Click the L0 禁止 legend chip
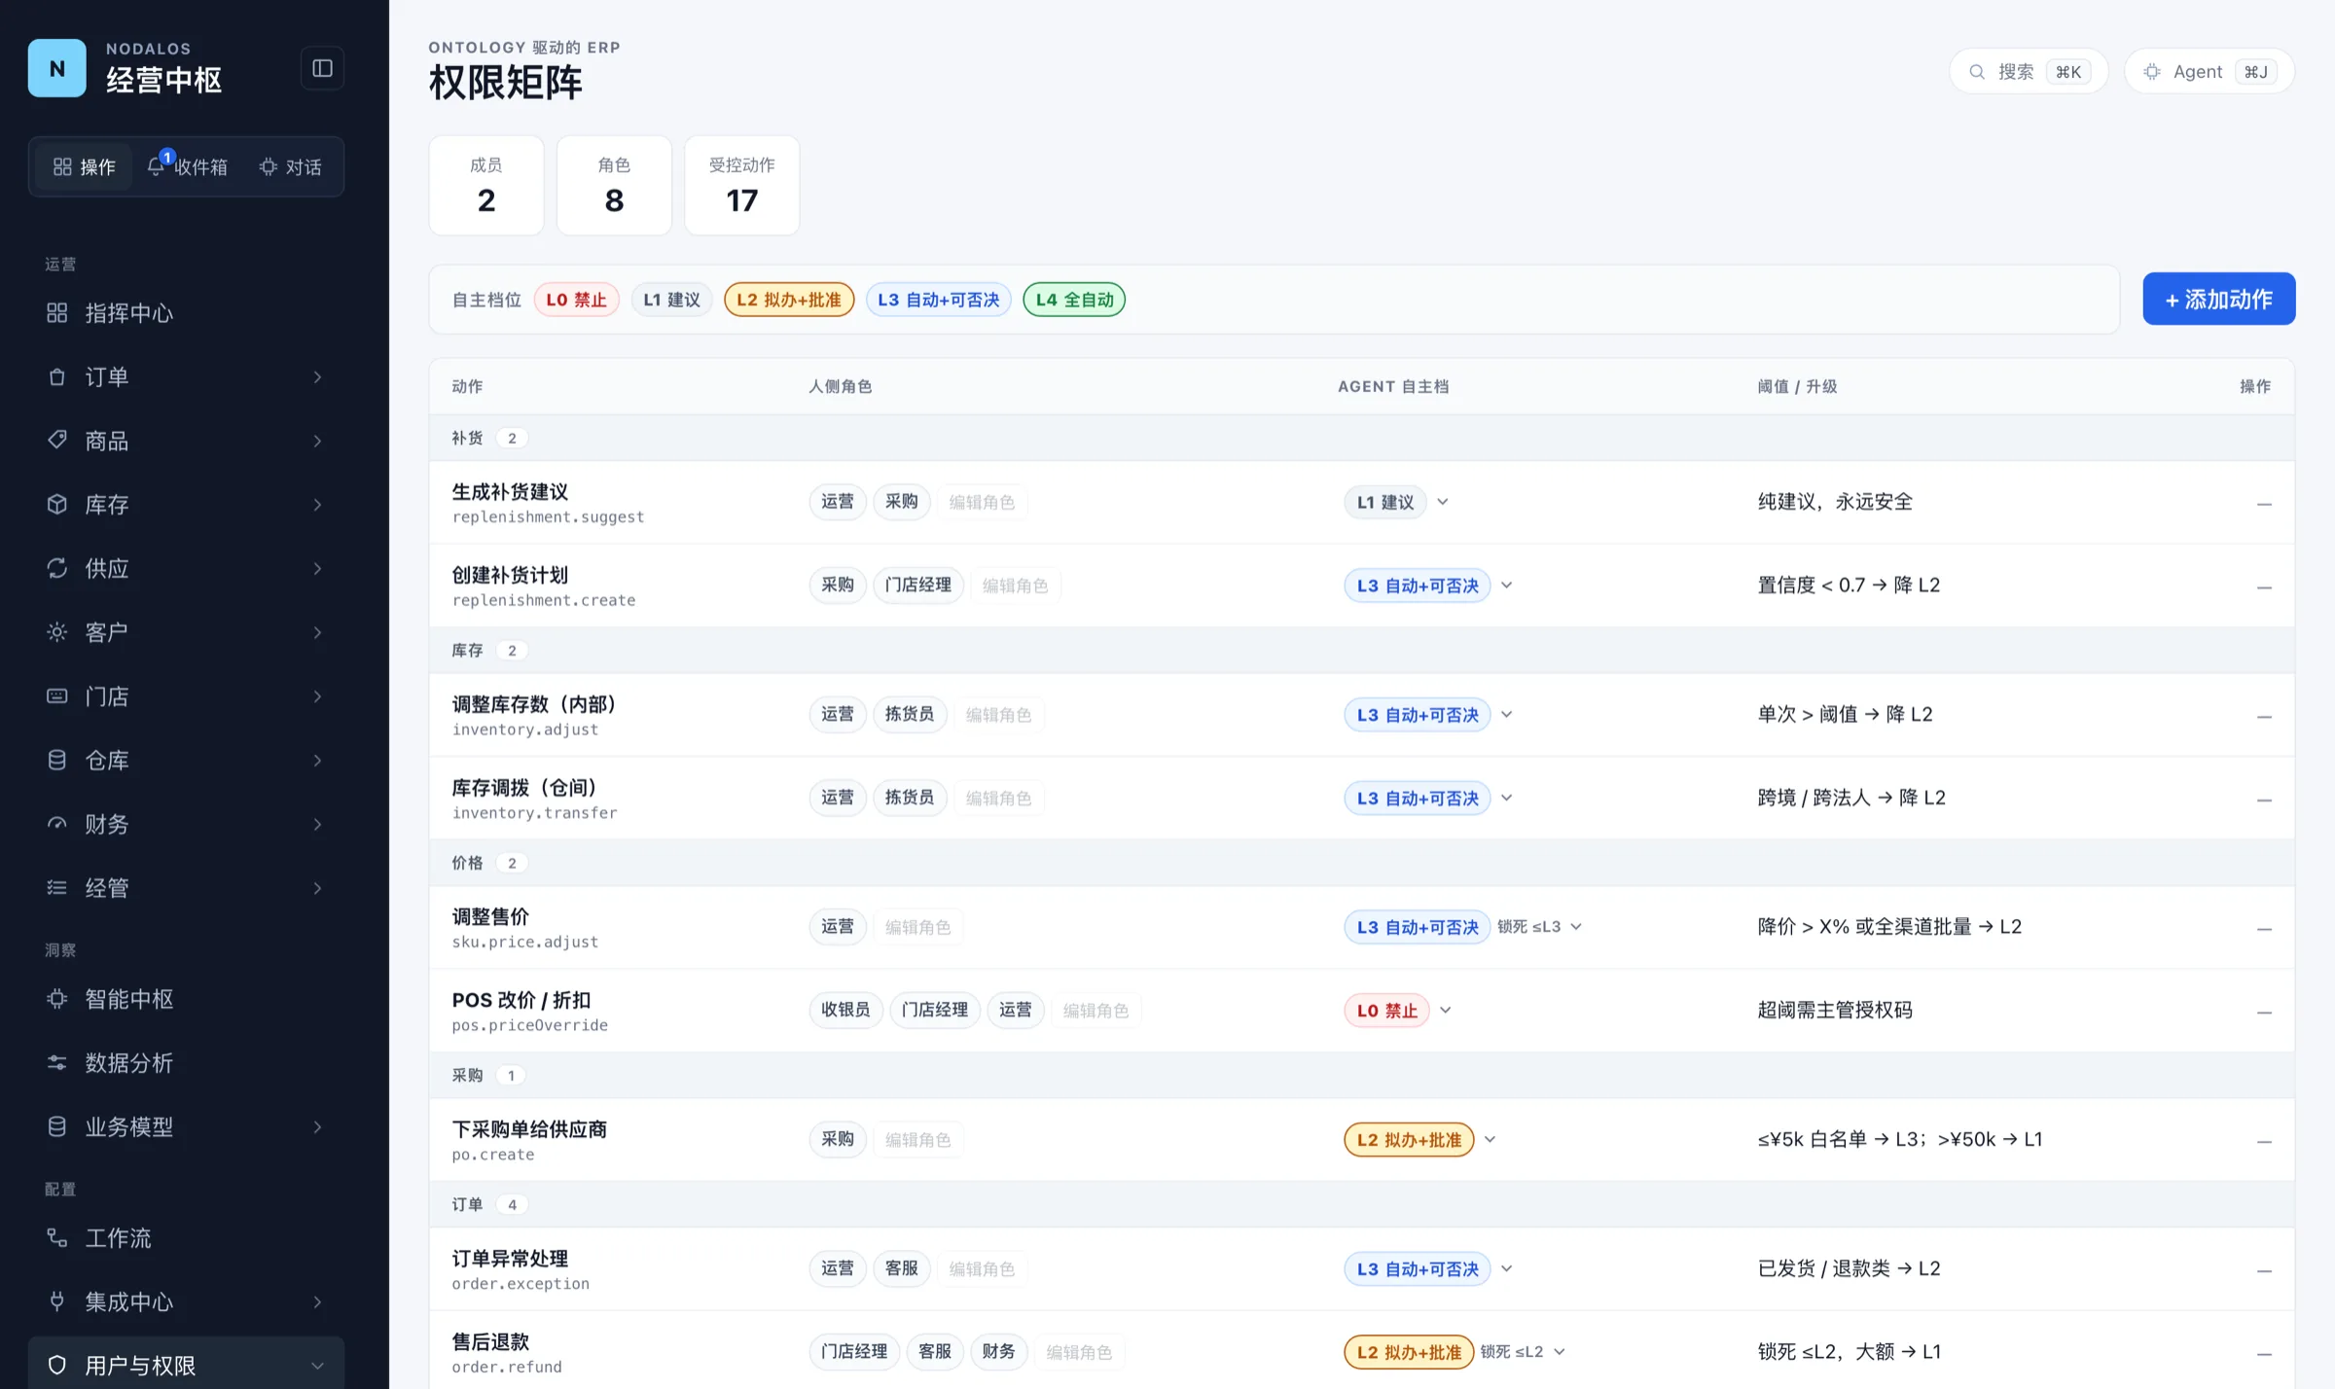Image resolution: width=2335 pixels, height=1389 pixels. [x=576, y=300]
